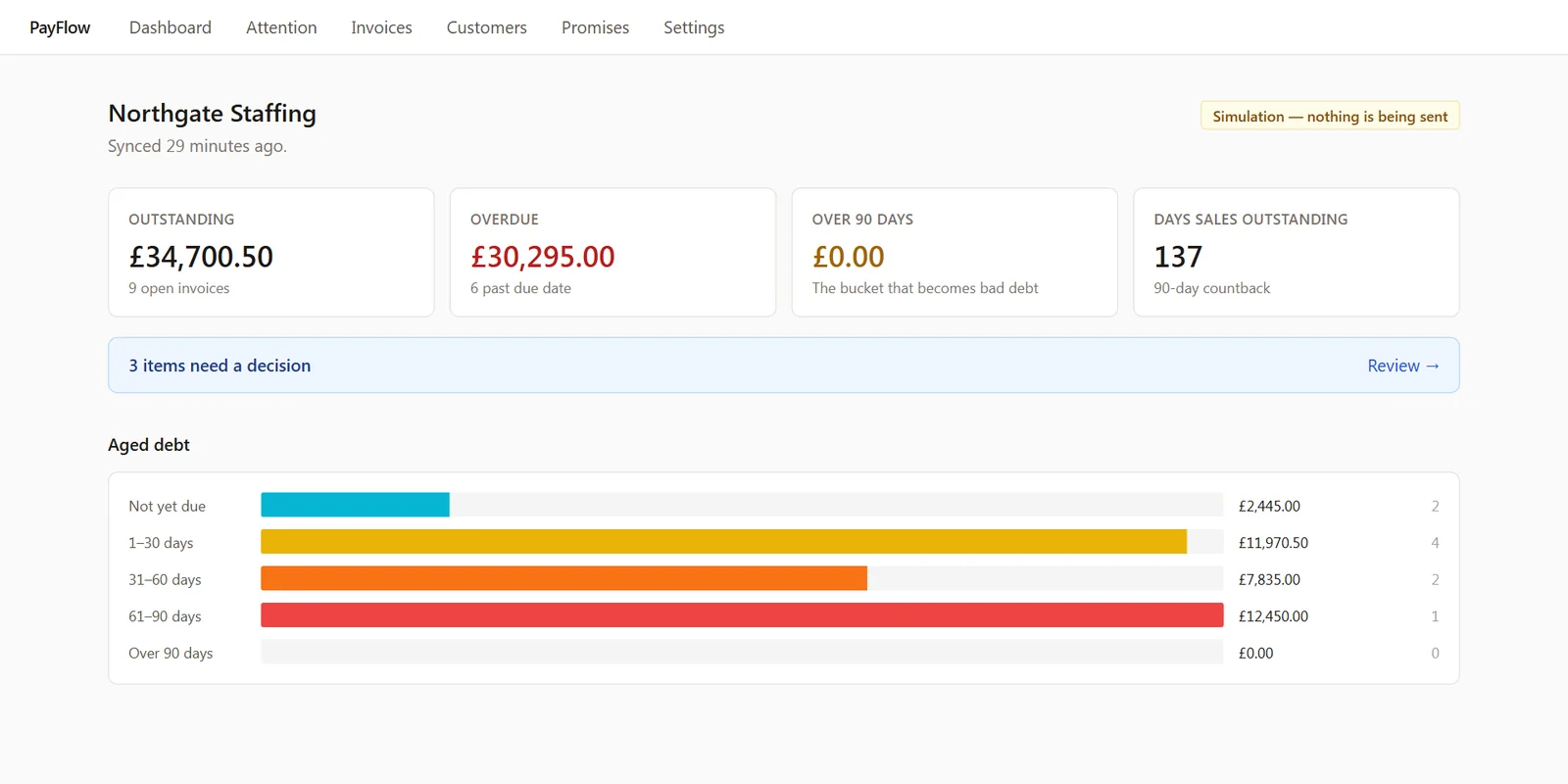Click the 'Synced 29 minutes ago' text
Screen dimensions: 1568x784
click(x=197, y=146)
